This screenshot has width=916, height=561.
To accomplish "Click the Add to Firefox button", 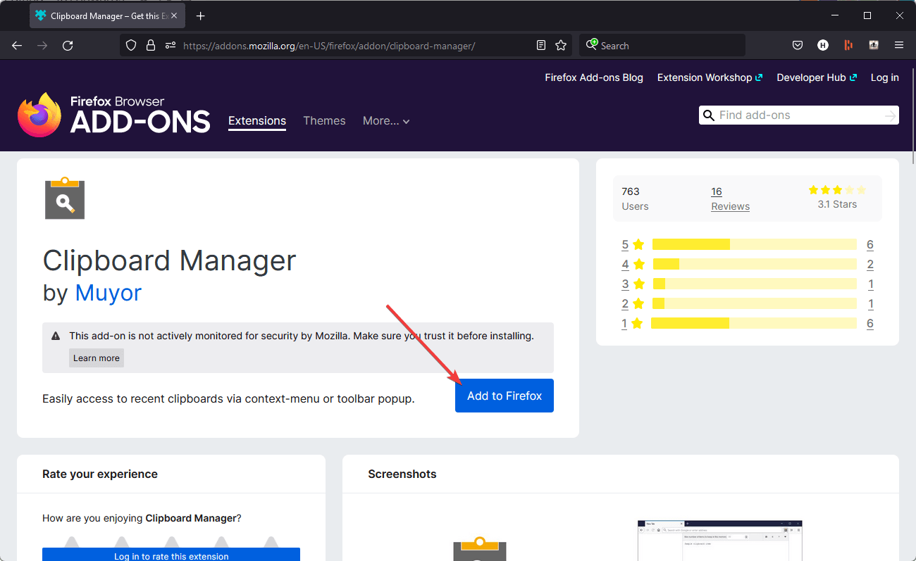I will point(505,396).
